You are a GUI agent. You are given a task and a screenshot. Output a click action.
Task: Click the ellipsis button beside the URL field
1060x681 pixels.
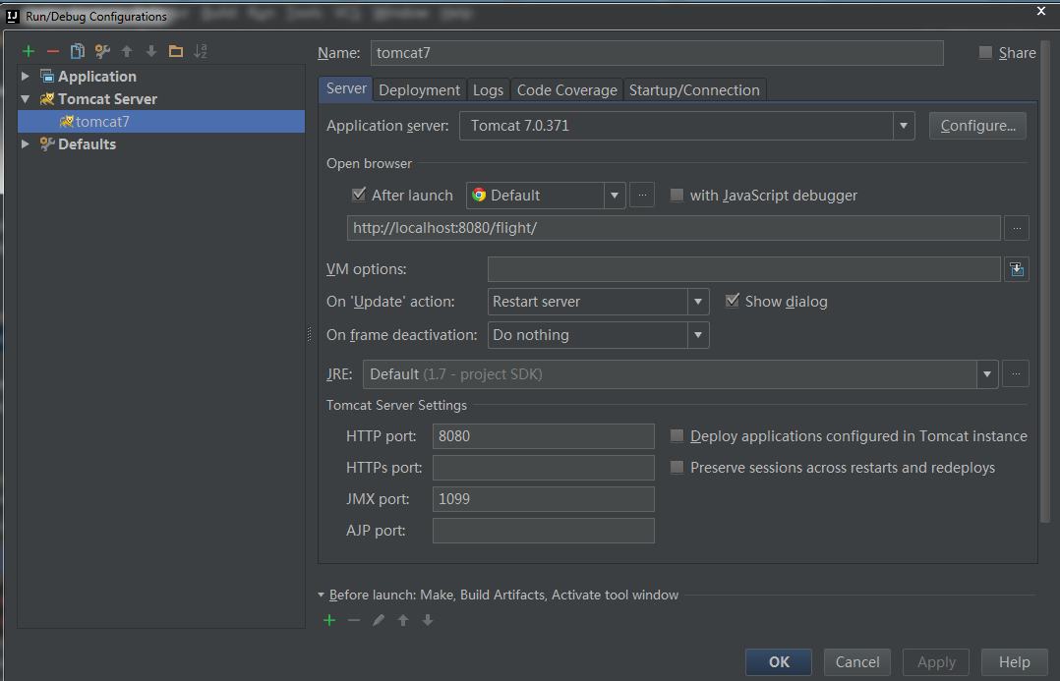point(1017,228)
